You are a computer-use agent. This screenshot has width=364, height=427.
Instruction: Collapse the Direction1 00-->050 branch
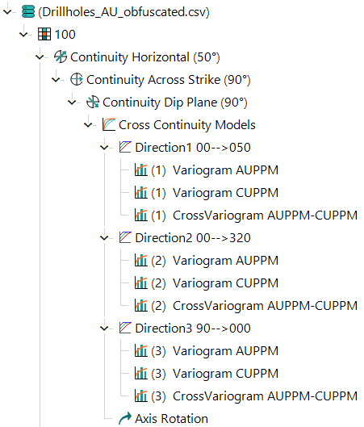104,148
